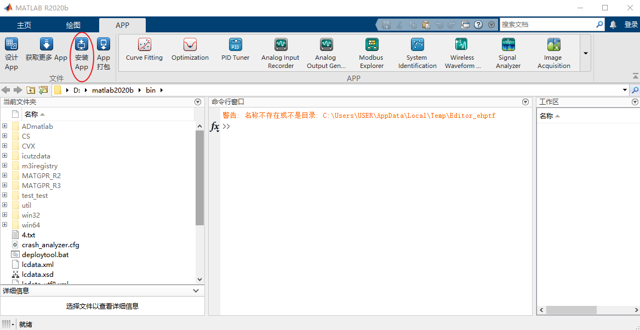640x330 pixels.
Task: Launch the Modbus Explorer app
Action: [372, 54]
